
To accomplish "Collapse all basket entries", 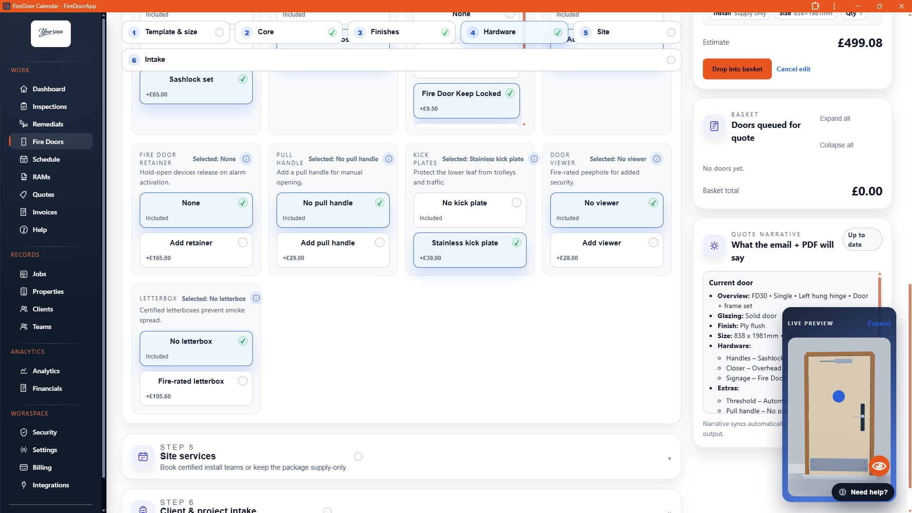I will pos(836,145).
